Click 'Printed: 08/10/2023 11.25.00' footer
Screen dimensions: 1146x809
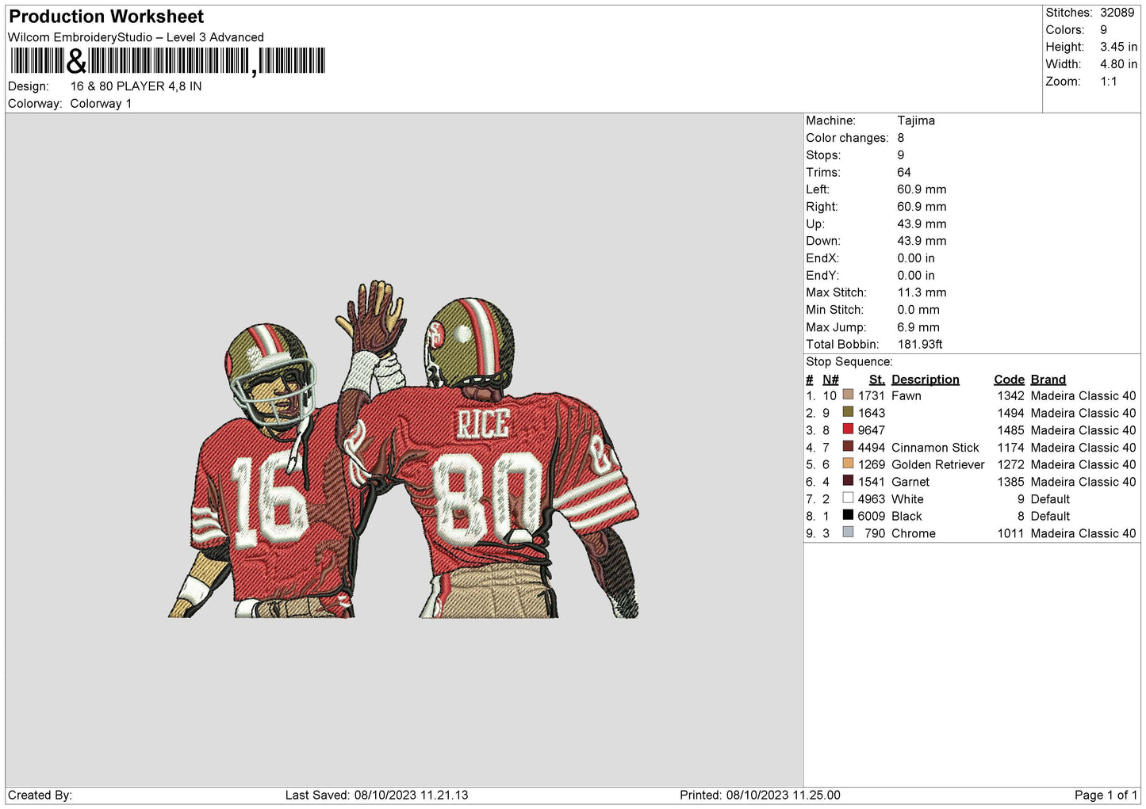760,795
